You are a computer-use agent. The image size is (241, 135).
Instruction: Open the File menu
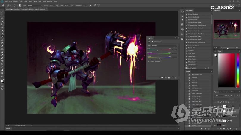[x=7, y=1]
